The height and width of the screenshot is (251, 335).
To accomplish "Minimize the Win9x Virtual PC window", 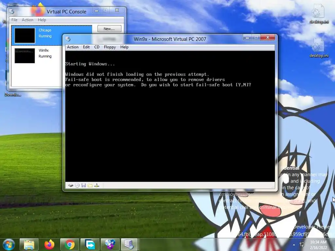I will coord(247,38).
